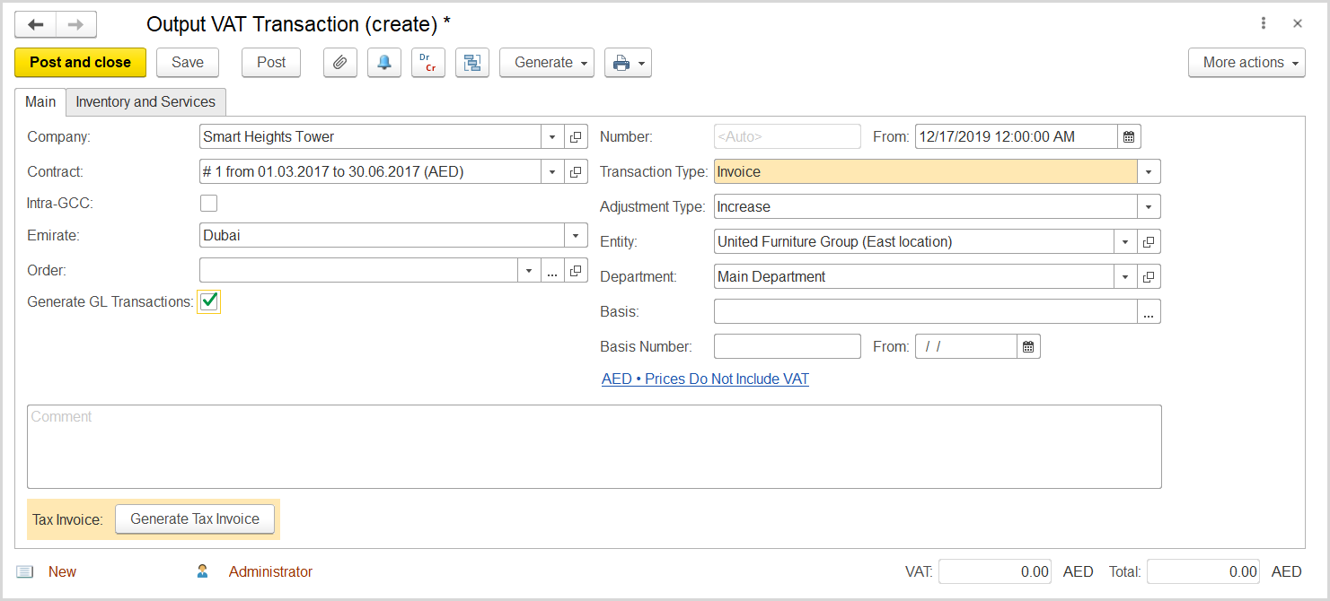Click the Basis input field
Screen dimensions: 1330x601
[926, 312]
